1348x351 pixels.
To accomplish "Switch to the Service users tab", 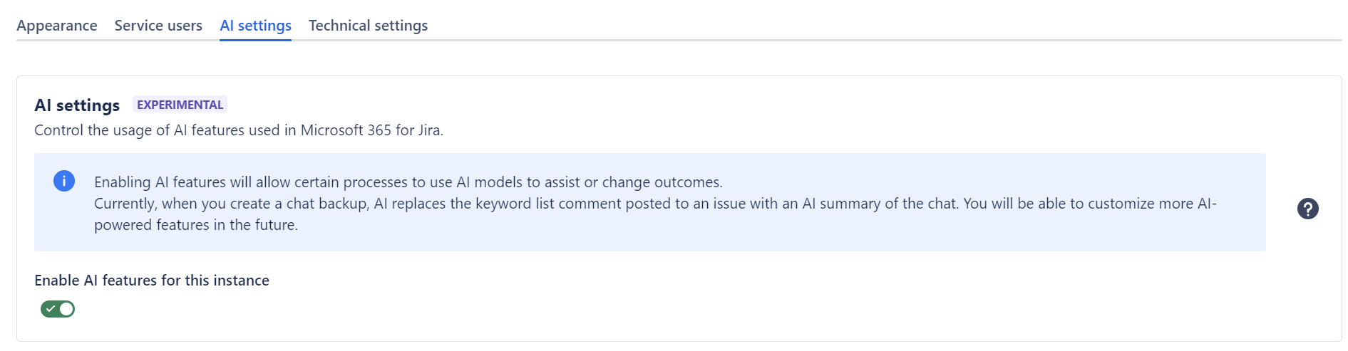I will 158,26.
